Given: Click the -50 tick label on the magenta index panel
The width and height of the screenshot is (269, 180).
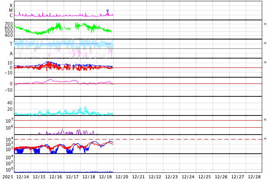Looking at the screenshot, I should pos(8,90).
